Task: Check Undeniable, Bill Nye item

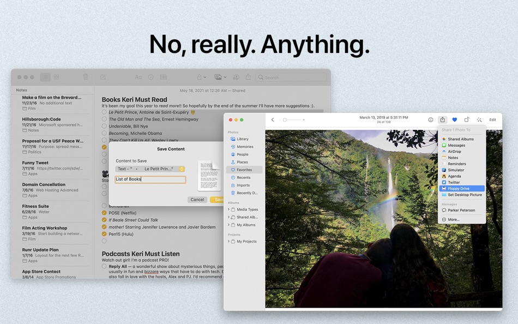Action: pos(104,126)
